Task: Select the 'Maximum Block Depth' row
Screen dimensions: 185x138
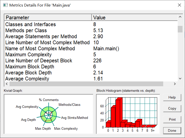Action: tap(91, 67)
